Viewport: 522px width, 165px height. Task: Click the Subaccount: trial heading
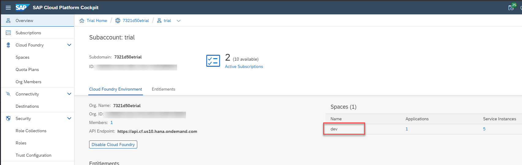[112, 37]
